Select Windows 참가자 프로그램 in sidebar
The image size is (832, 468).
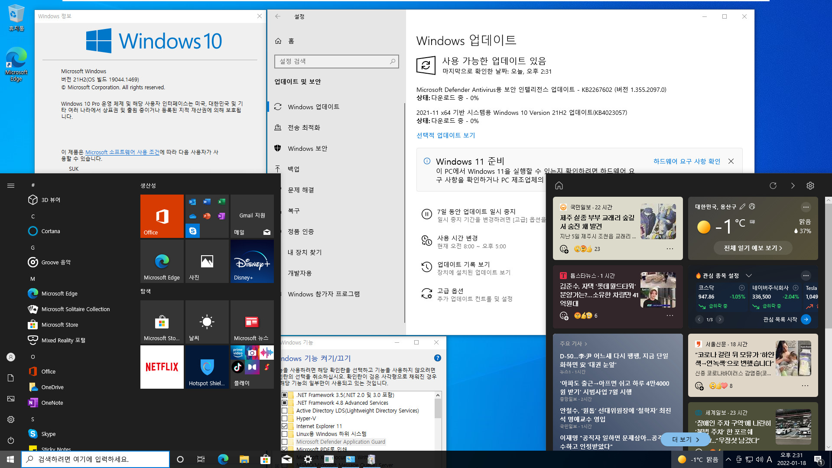point(324,294)
